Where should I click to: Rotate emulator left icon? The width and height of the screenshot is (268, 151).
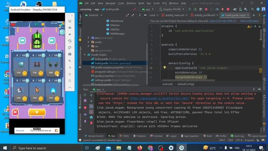70,41
